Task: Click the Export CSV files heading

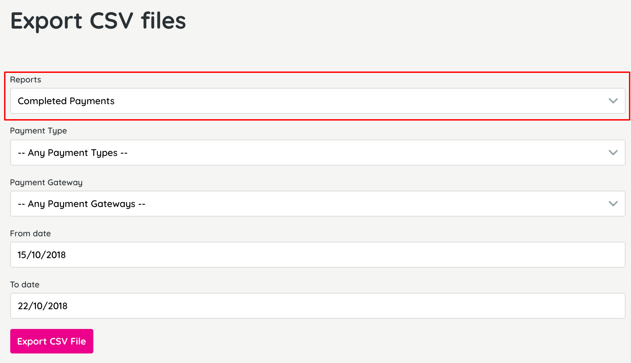Action: click(x=98, y=21)
